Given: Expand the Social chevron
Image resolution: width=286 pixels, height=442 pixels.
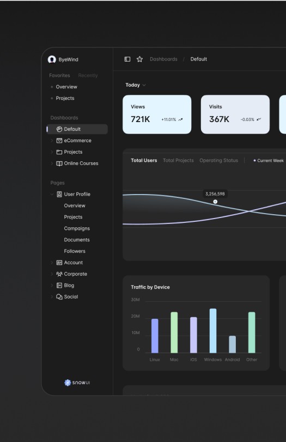Looking at the screenshot, I should [x=52, y=296].
